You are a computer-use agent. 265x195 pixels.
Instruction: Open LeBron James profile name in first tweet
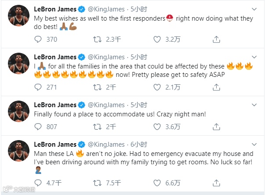click(54, 9)
